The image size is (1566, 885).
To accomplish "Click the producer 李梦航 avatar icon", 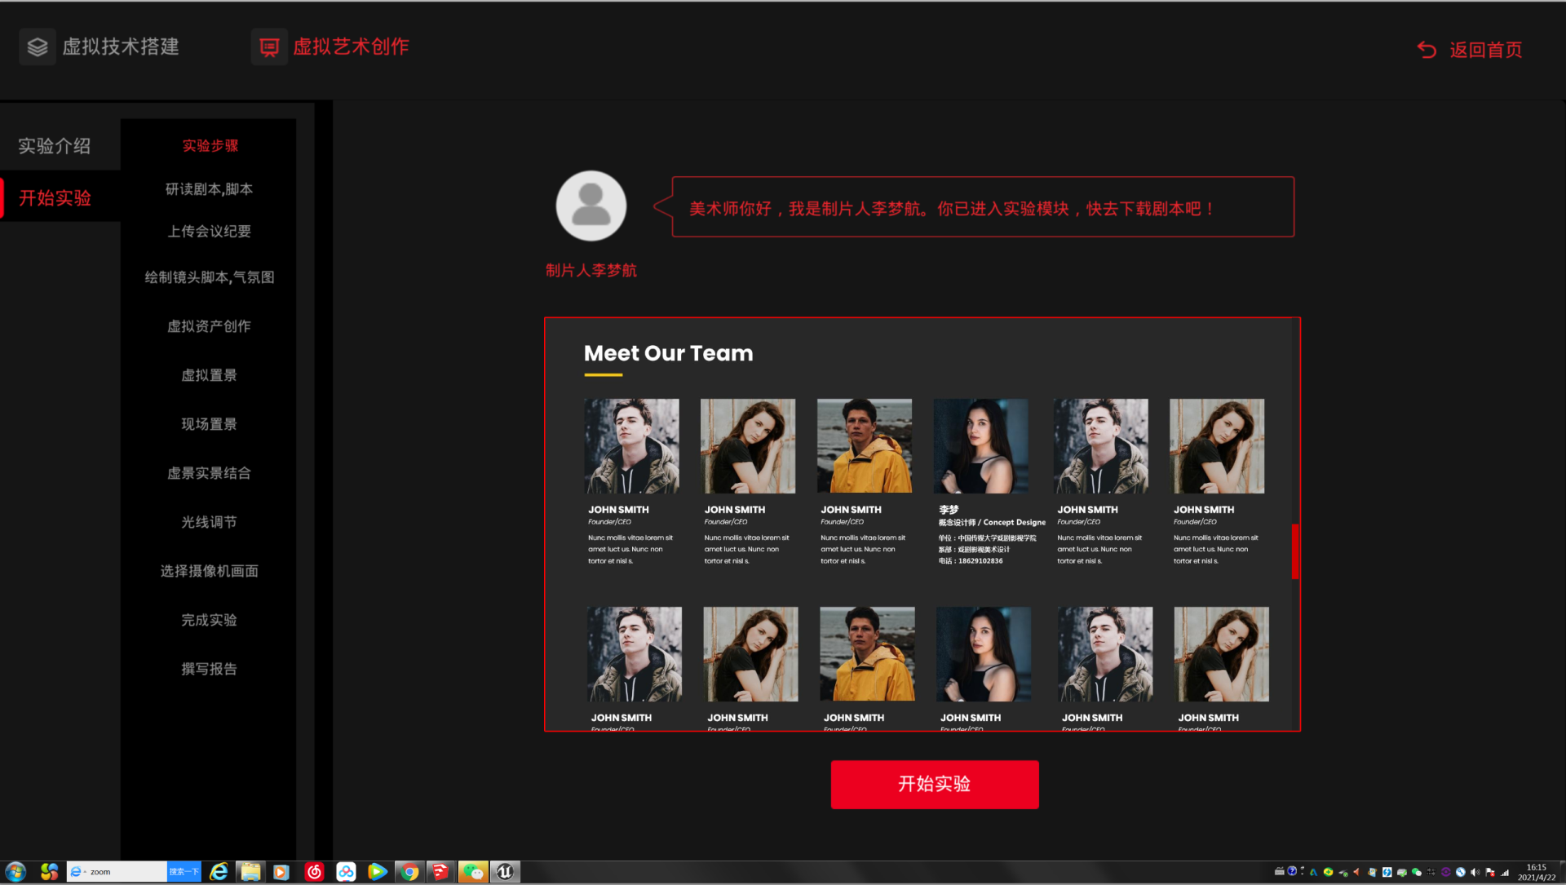I will [591, 206].
